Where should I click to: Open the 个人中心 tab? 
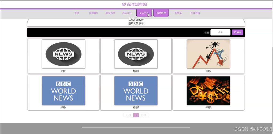(144, 13)
